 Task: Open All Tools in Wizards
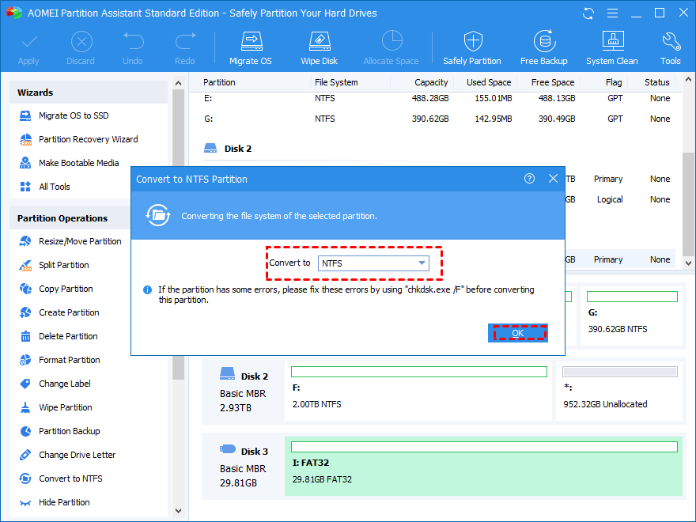(45, 187)
